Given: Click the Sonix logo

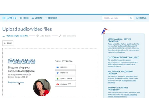Looking at the screenshot, I should 10,18.
